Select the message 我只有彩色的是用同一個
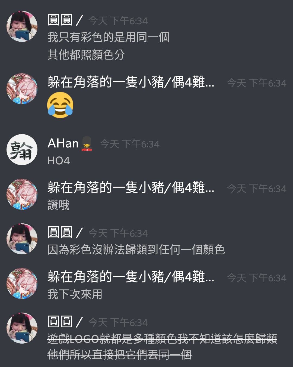Viewport: 293px width, 367px height. [108, 37]
